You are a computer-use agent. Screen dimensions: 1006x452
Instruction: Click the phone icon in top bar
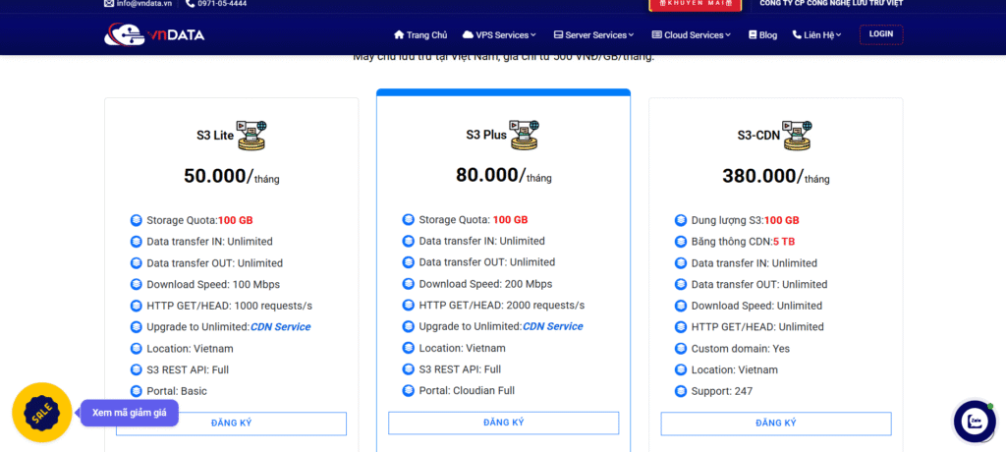click(191, 4)
